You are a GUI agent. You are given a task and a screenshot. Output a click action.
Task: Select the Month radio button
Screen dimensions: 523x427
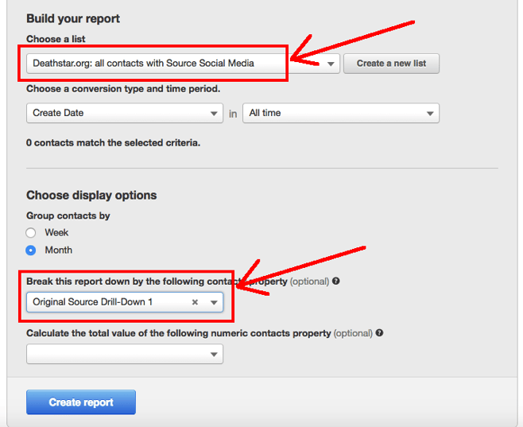click(x=31, y=250)
